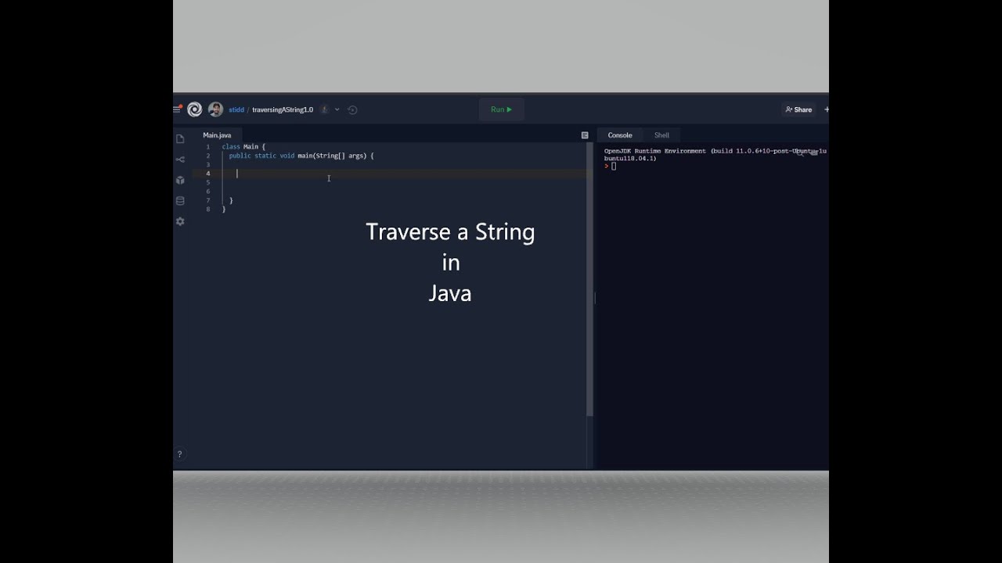
Task: Open the Database sidebar icon
Action: click(180, 201)
